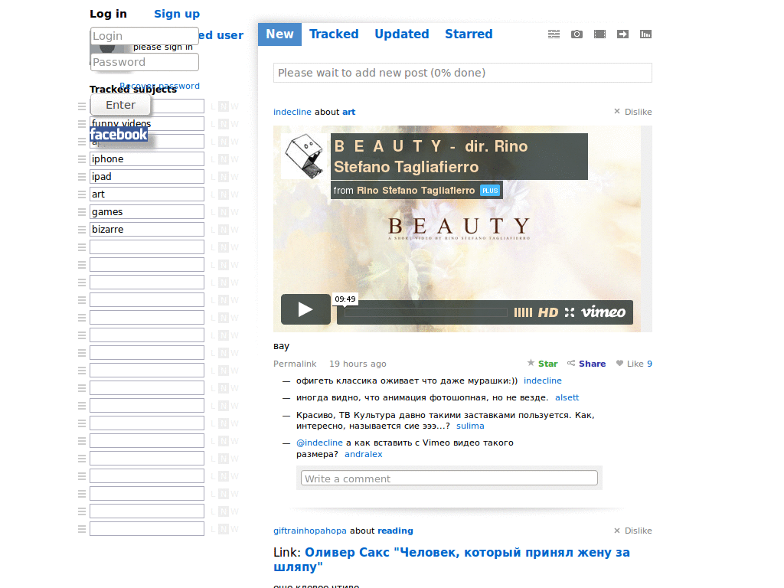Click the video title BEAUTY heading

(430, 156)
